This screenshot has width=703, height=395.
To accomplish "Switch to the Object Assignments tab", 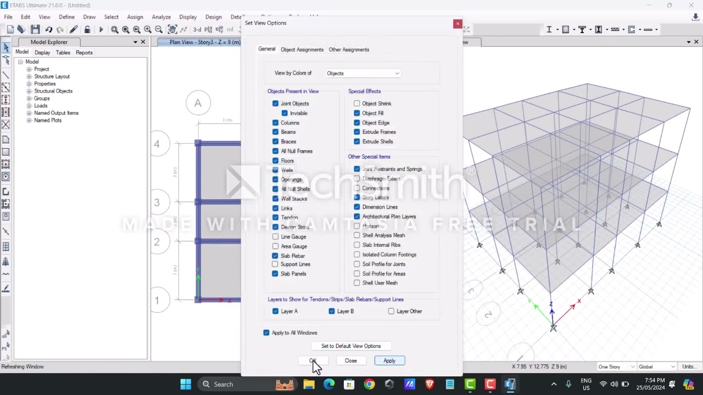I will (302, 49).
